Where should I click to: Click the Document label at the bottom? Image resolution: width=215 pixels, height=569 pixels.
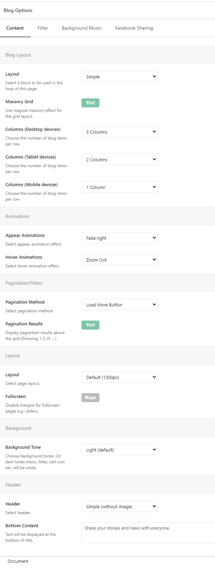[x=18, y=561]
